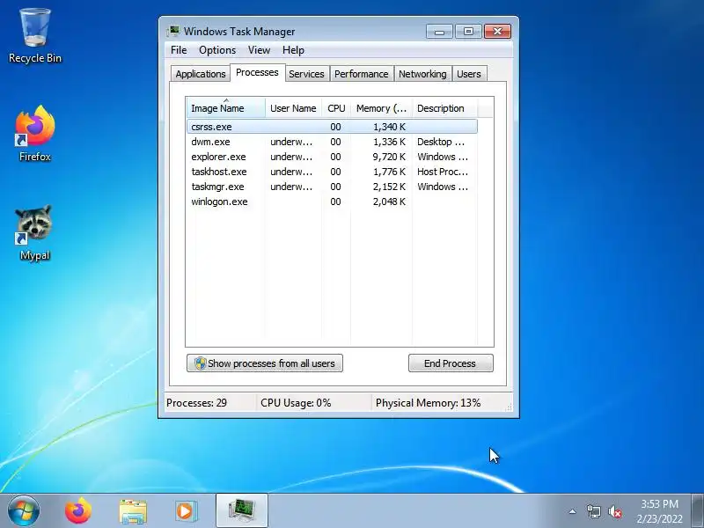Screen dimensions: 704x528
Task: Open the Help menu
Action: 293,50
